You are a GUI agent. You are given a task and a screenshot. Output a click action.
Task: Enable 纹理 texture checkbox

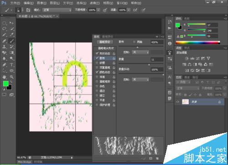click(x=97, y=63)
